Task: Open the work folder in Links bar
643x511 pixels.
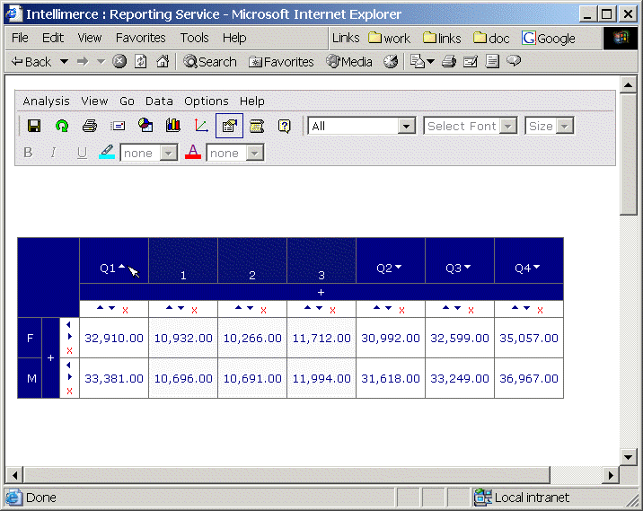Action: tap(389, 38)
